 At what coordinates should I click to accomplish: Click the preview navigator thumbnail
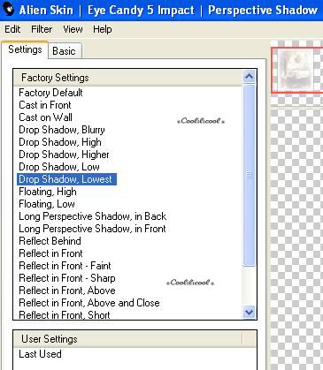coord(296,70)
